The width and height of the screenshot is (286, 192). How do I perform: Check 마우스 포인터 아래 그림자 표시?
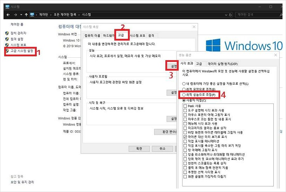(x=185, y=115)
